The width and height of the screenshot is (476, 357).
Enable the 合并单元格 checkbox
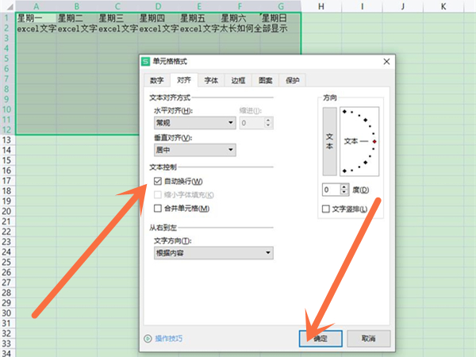click(x=158, y=208)
